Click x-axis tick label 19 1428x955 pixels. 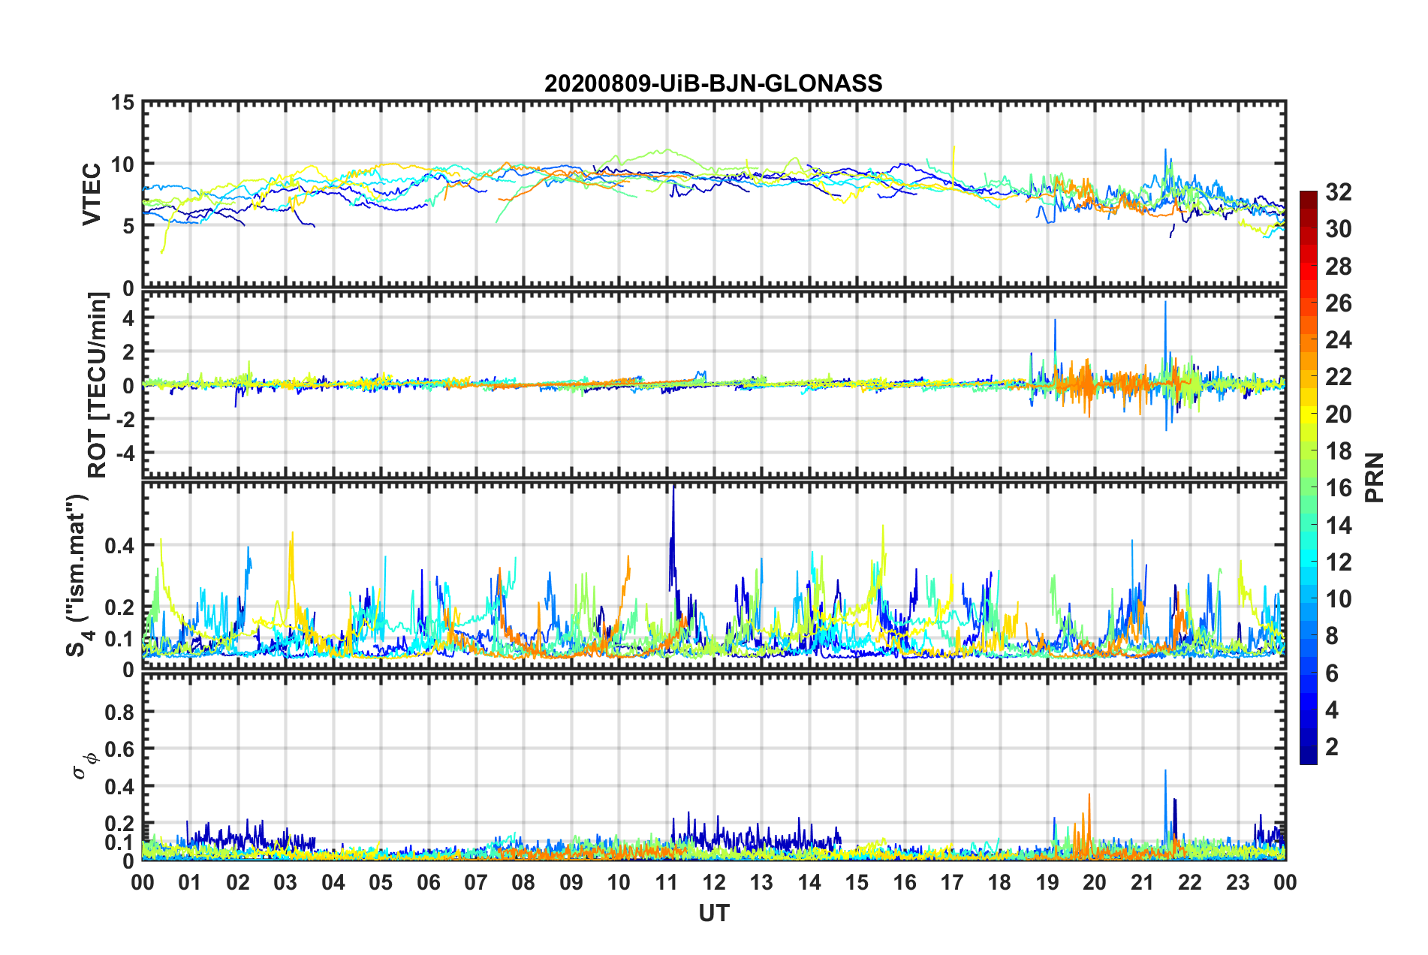pos(1047,882)
